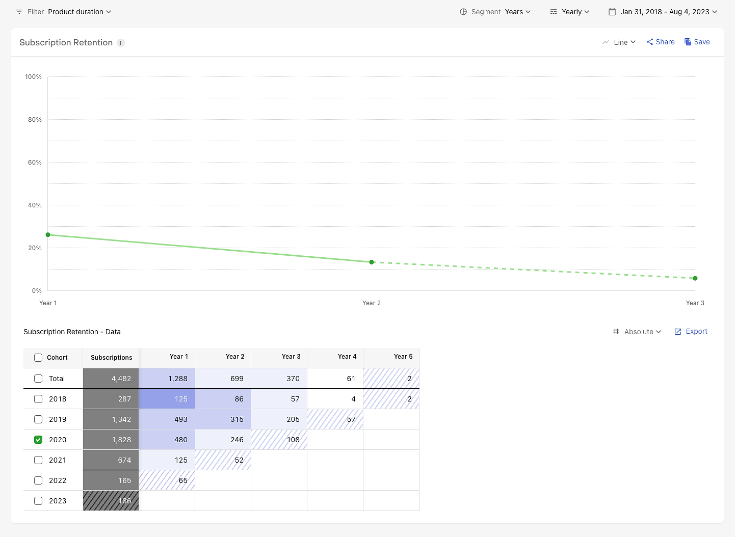This screenshot has height=537, width=735.
Task: Click the 2022 subscriptions cell 165
Action: point(111,480)
